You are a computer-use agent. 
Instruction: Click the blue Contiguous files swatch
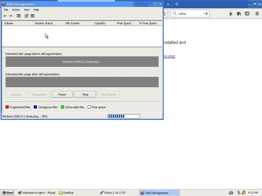coord(35,107)
